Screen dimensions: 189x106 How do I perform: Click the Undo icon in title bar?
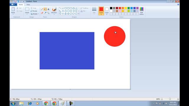18,1
